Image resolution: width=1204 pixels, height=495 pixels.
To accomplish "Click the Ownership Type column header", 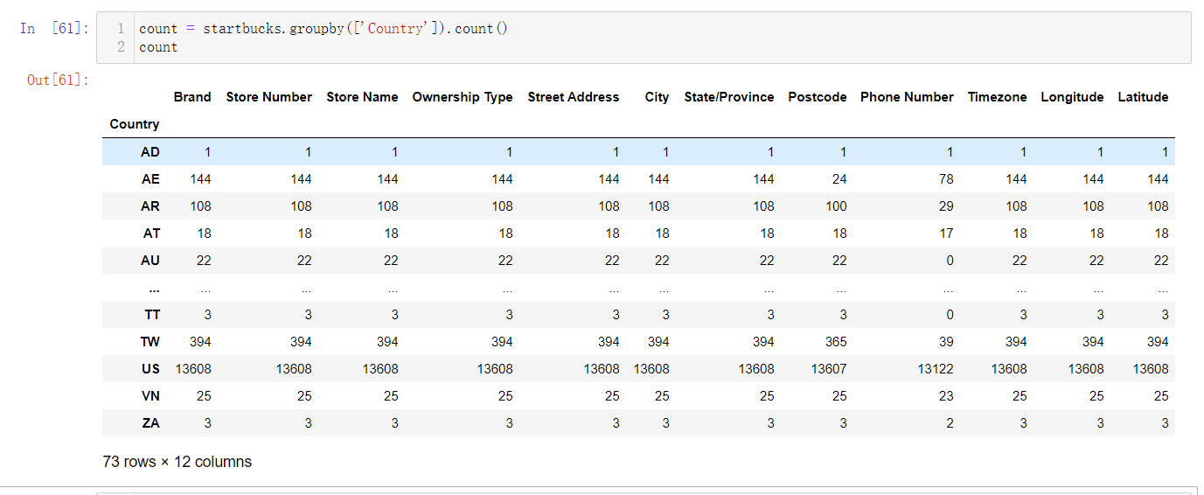I will click(463, 97).
